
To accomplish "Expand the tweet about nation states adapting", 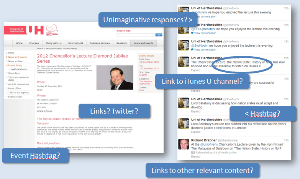I will click(195, 111).
